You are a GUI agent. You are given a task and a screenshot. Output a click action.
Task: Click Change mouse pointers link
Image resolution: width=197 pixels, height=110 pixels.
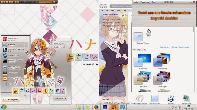[x=112, y=23]
